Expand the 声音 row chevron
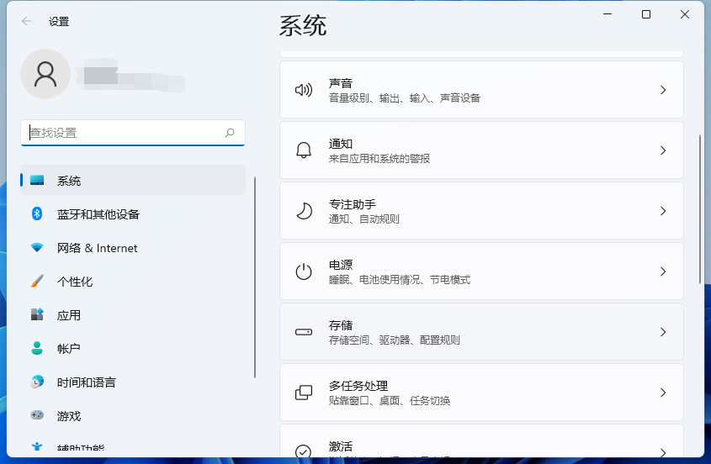711x464 pixels. point(663,90)
